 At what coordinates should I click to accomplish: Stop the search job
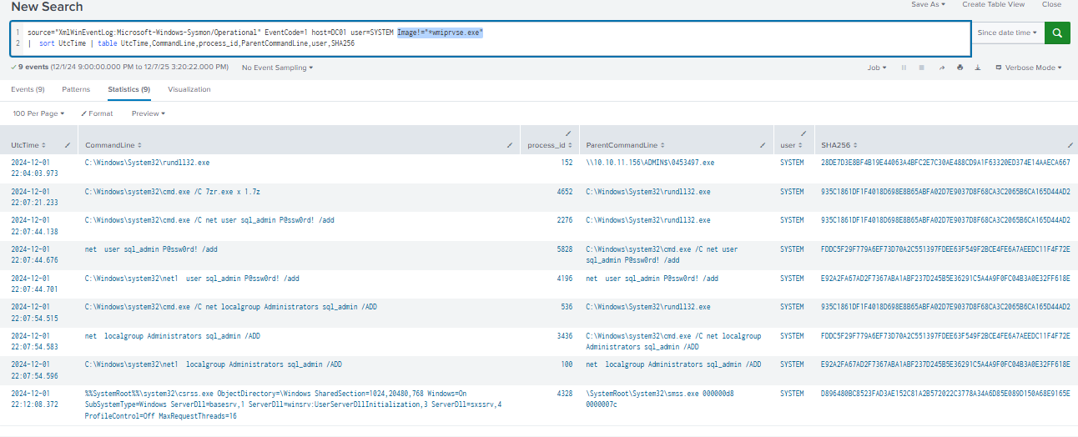click(x=922, y=68)
